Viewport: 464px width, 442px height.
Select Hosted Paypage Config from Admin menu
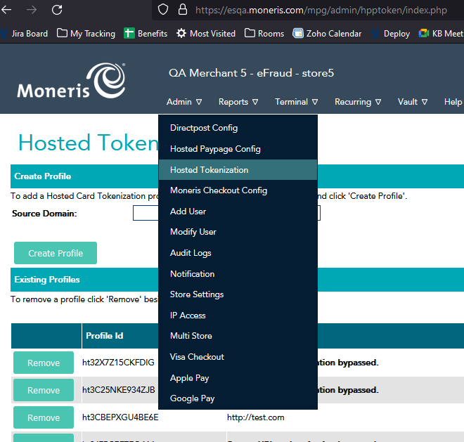[215, 149]
